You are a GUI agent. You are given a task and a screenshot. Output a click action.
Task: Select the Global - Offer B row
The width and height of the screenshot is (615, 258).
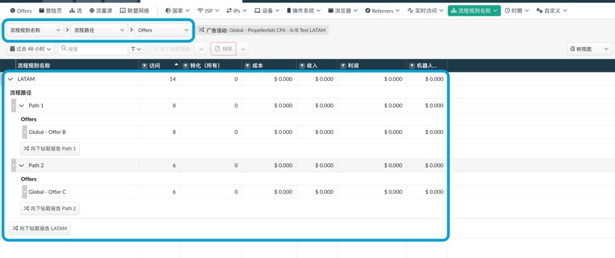pos(235,132)
